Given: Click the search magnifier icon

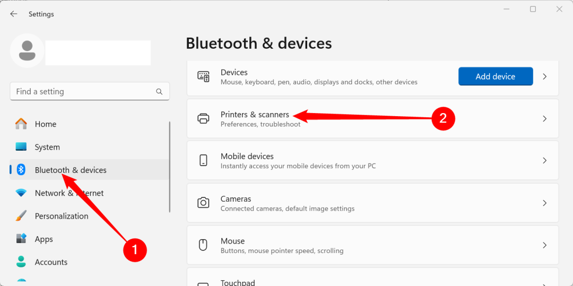Looking at the screenshot, I should point(159,91).
